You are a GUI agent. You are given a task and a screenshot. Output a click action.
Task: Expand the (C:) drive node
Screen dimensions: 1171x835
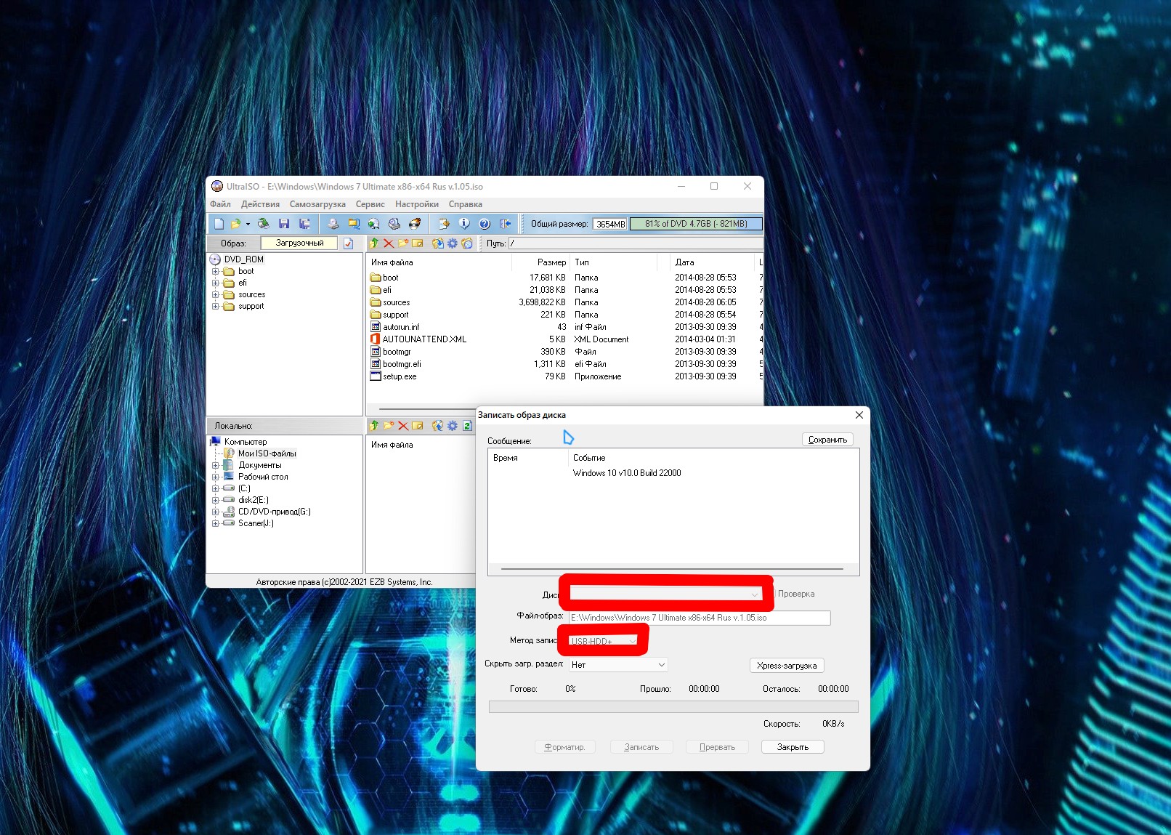pos(215,488)
